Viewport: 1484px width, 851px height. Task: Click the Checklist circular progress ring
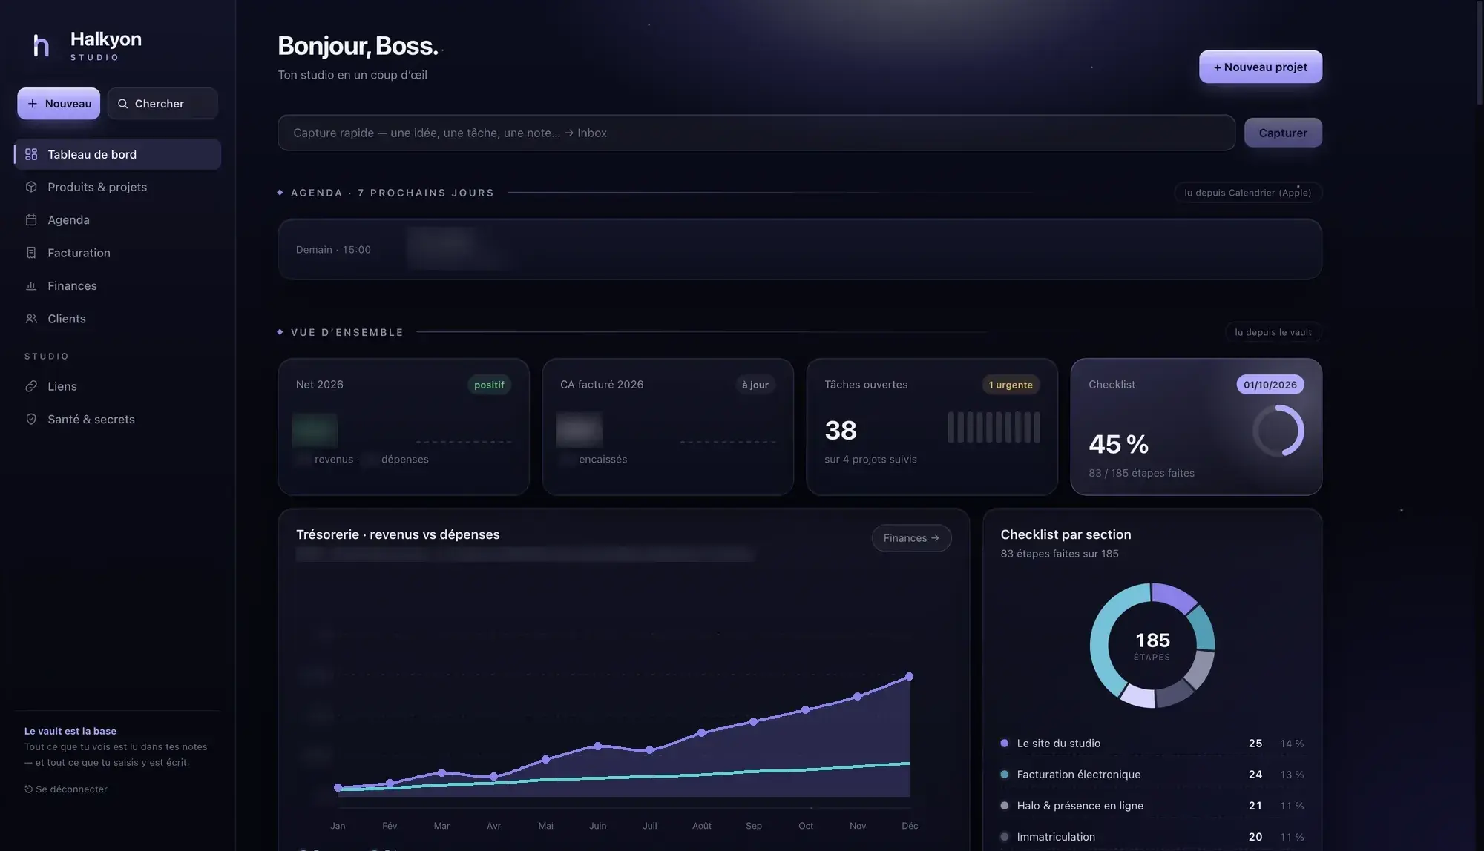pyautogui.click(x=1278, y=431)
